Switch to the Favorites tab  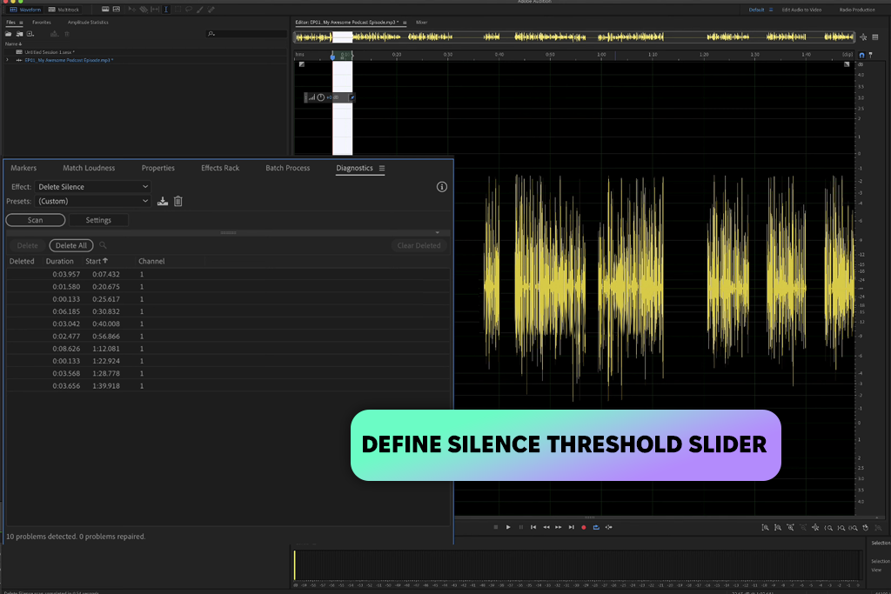coord(42,23)
